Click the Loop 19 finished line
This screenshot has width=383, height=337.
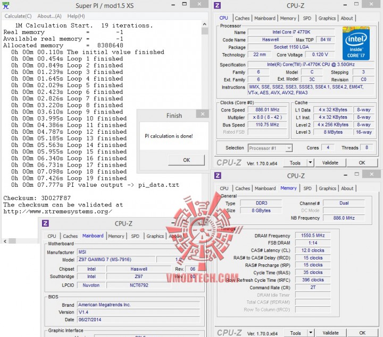coord(69,178)
